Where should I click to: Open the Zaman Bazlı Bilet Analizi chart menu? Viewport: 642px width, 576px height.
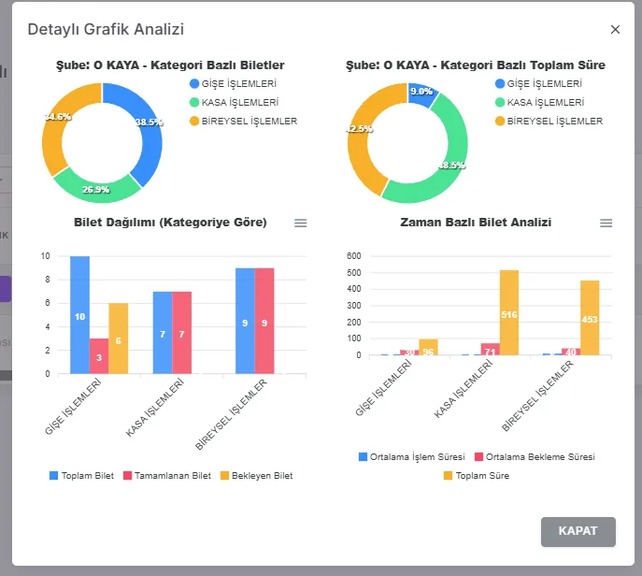pos(606,223)
